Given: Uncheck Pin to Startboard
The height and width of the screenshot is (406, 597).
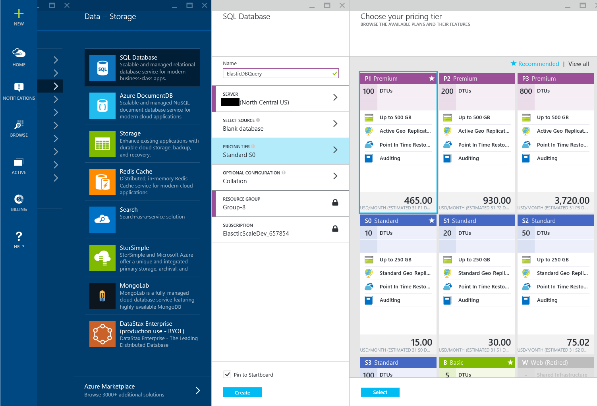Looking at the screenshot, I should 227,374.
